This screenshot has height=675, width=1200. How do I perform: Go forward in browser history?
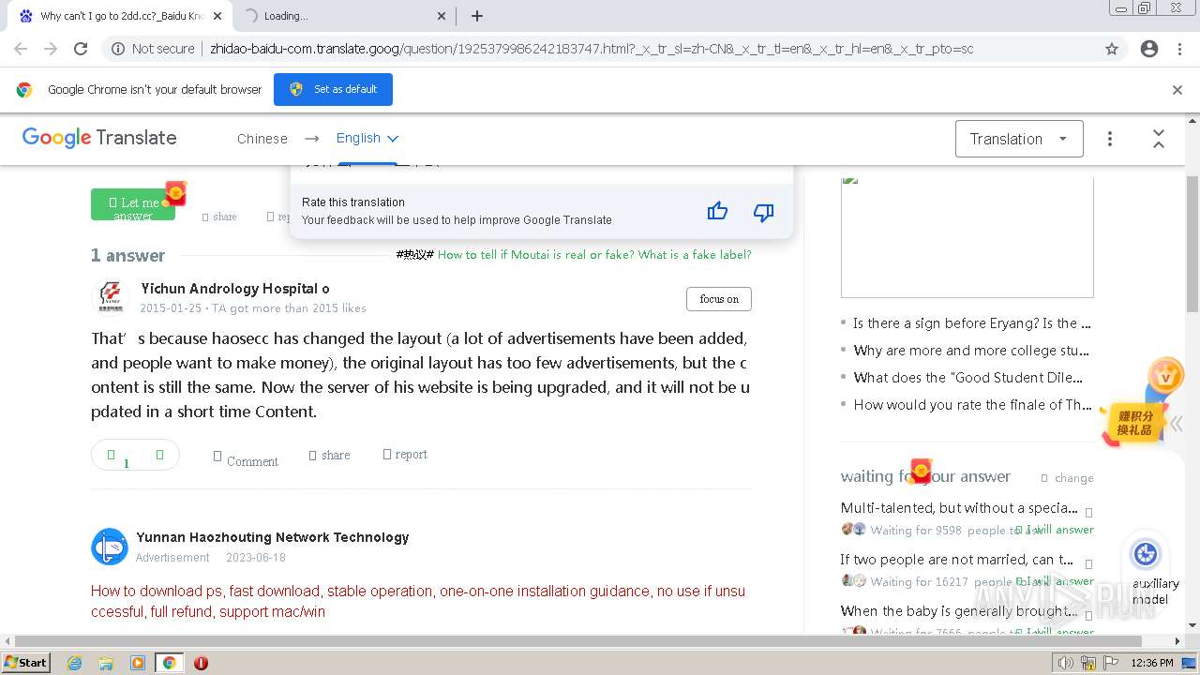[x=51, y=49]
